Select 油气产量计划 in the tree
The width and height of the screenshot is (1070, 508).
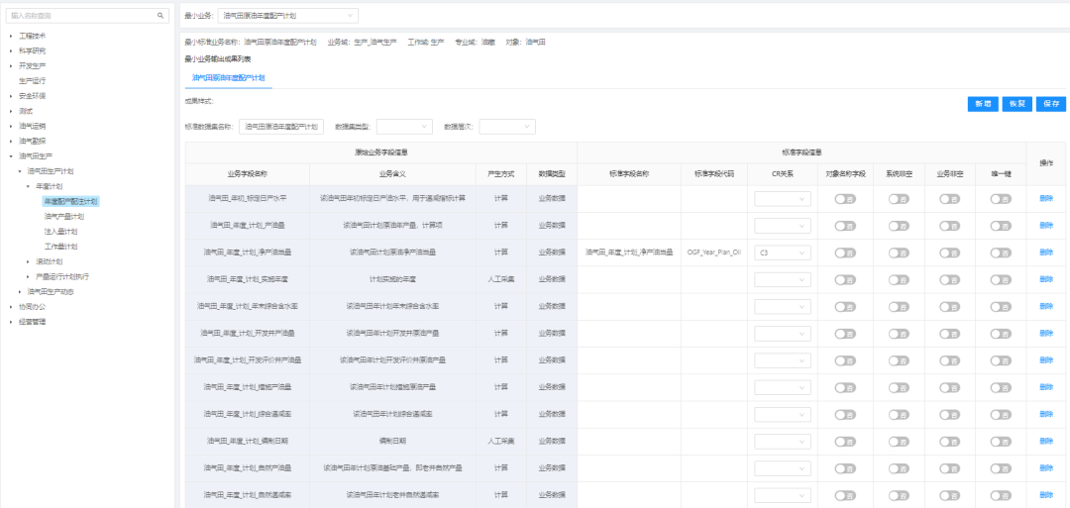63,216
